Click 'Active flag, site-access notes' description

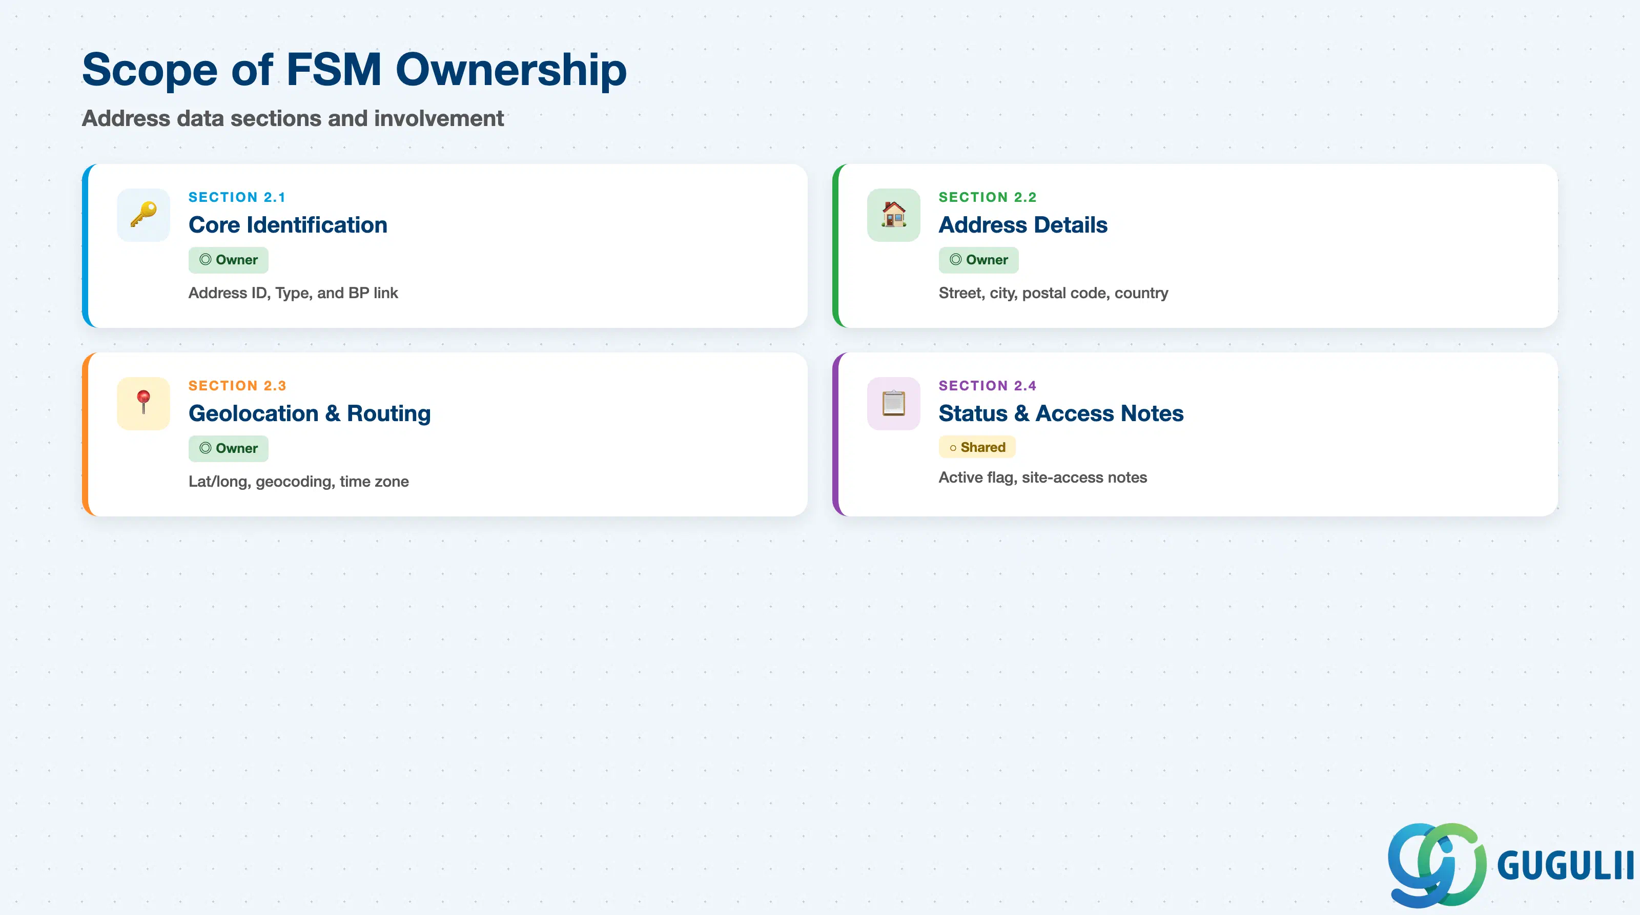pyautogui.click(x=1042, y=477)
